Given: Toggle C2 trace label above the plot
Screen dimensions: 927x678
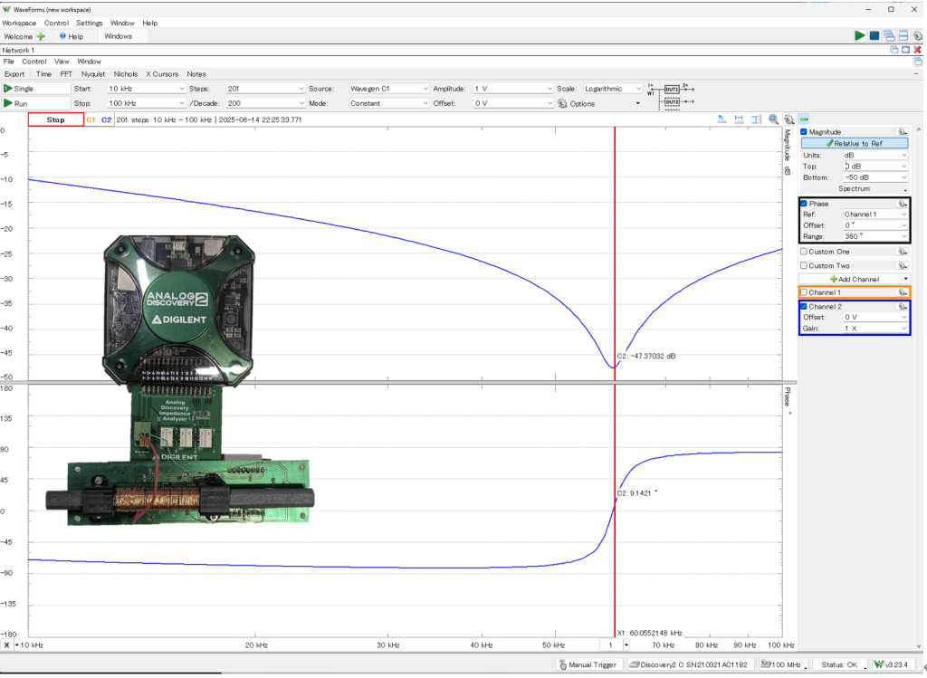Looking at the screenshot, I should (107, 120).
